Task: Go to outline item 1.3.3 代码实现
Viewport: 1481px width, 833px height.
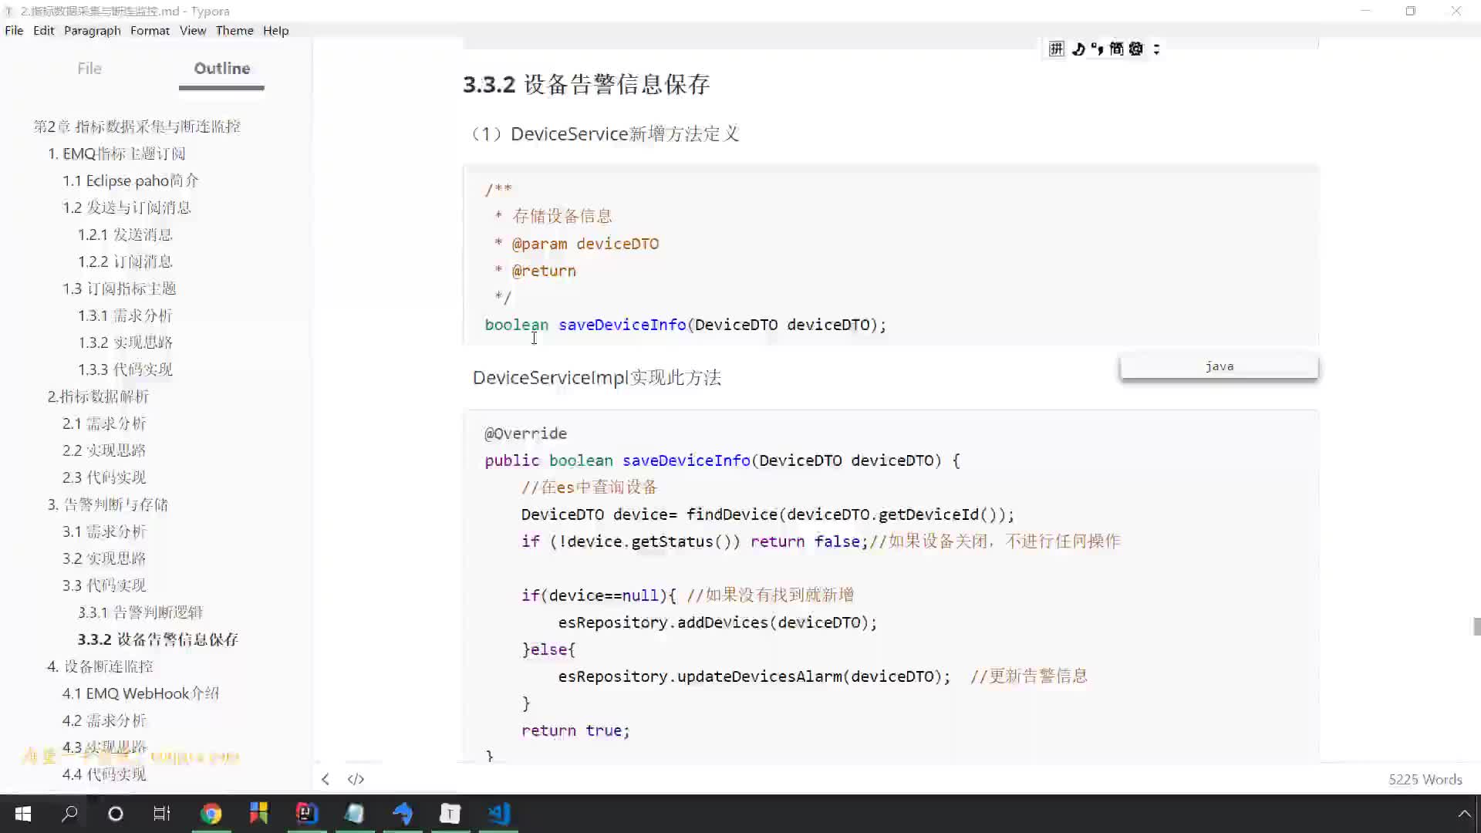Action: point(125,369)
